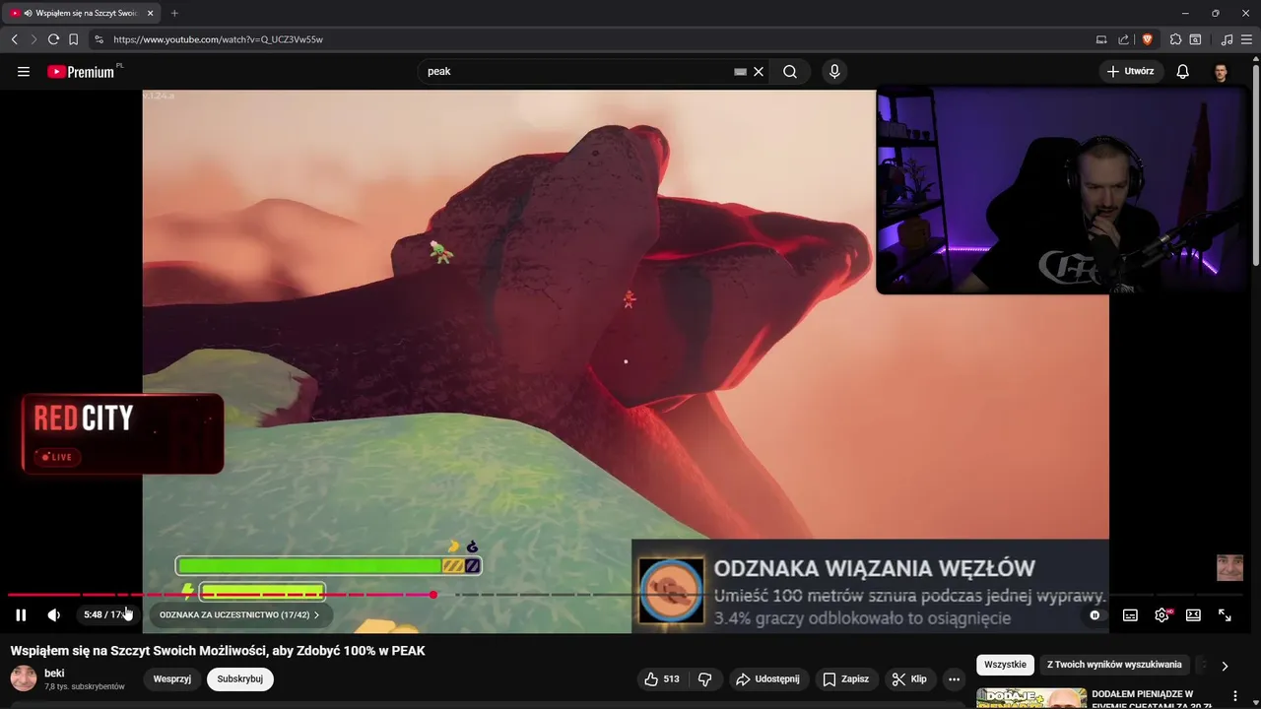The height and width of the screenshot is (709, 1261).
Task: Go back in browser history
Action: point(14,39)
